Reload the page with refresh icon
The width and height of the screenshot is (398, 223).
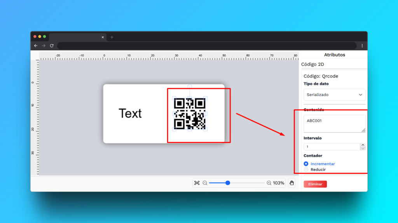pyautogui.click(x=52, y=46)
